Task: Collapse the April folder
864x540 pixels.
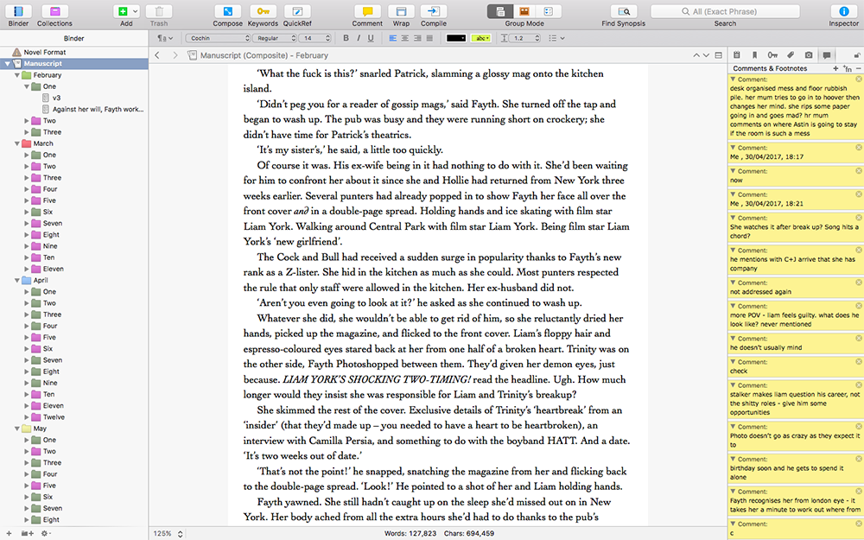Action: point(17,280)
